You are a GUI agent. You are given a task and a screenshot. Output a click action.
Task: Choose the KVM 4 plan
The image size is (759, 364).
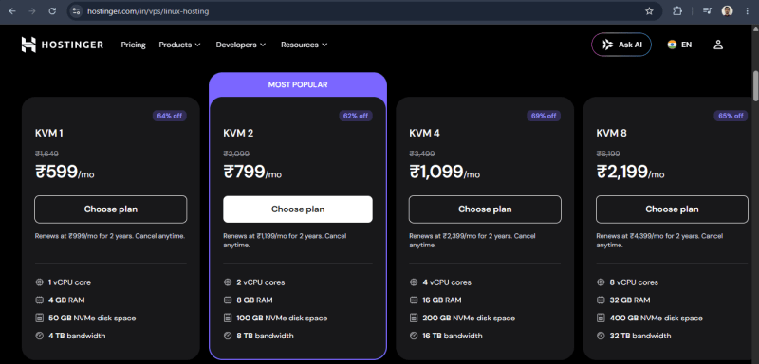[x=485, y=209]
